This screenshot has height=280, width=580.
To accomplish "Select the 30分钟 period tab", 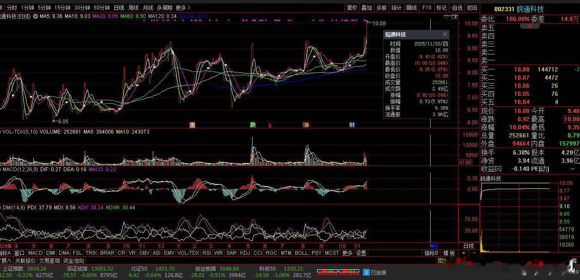I will [x=82, y=8].
